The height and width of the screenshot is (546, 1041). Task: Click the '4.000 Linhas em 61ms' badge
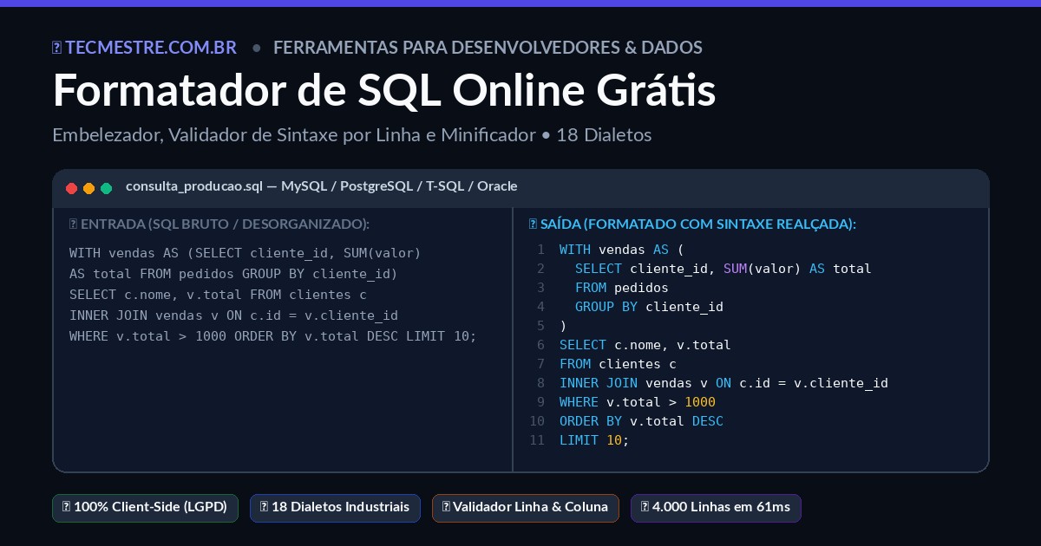click(716, 508)
